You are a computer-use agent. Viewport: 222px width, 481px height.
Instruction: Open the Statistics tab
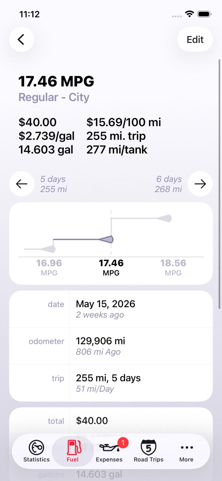pos(36,451)
